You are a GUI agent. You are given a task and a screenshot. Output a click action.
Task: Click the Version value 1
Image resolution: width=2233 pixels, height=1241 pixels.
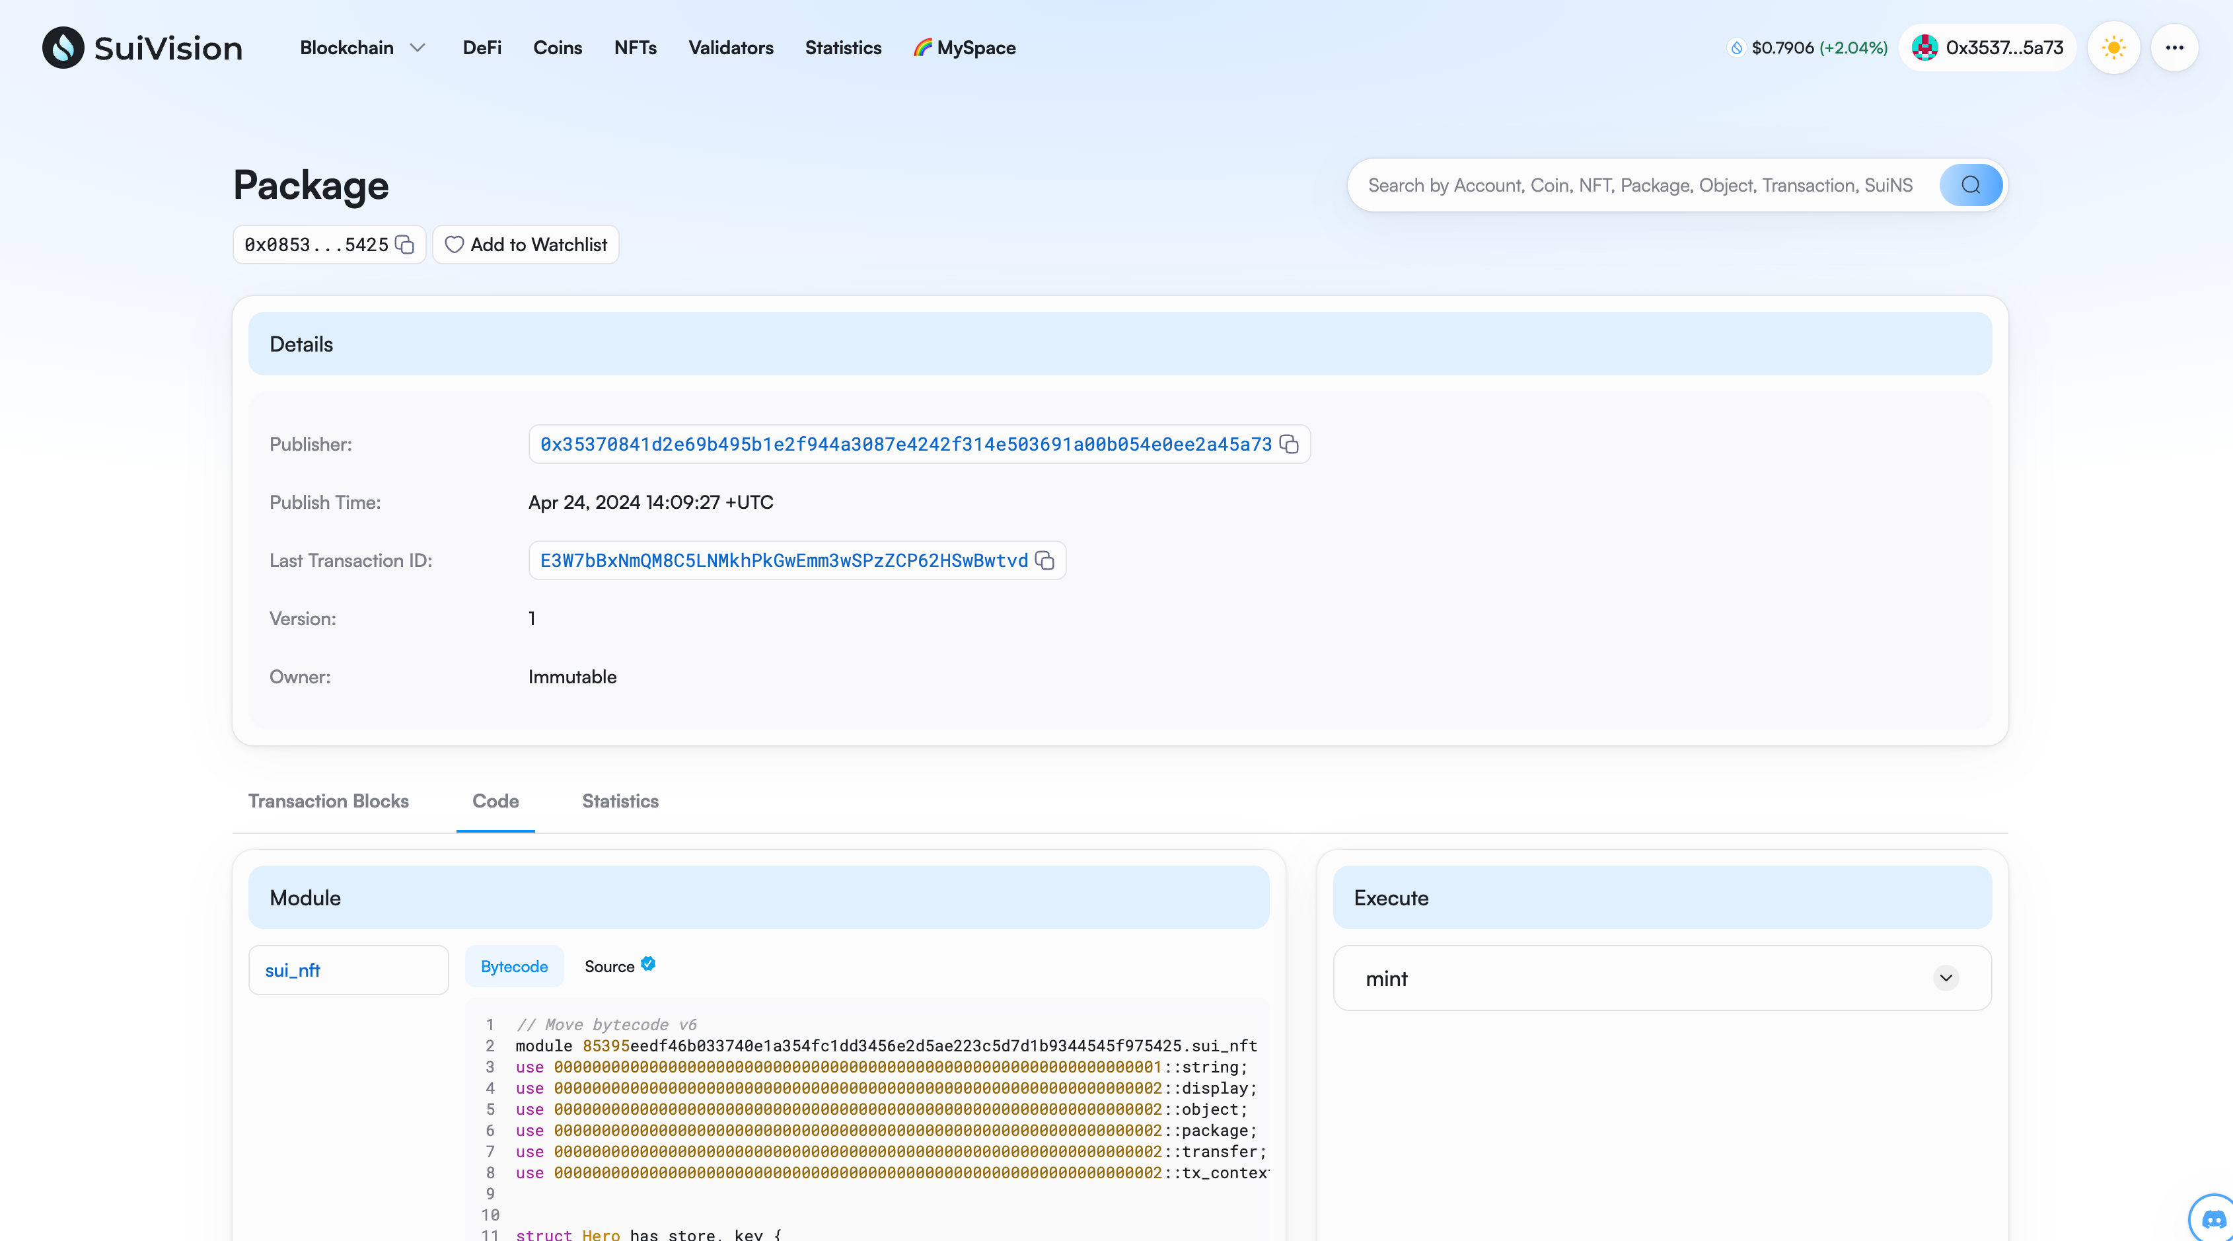[531, 619]
